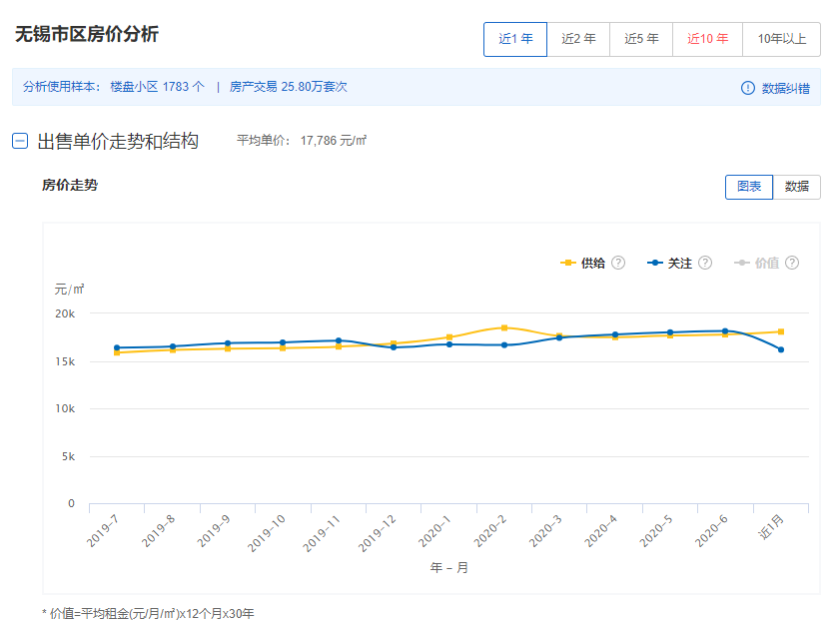Select the 近2年 time range tab
837x623 pixels.
(x=578, y=40)
